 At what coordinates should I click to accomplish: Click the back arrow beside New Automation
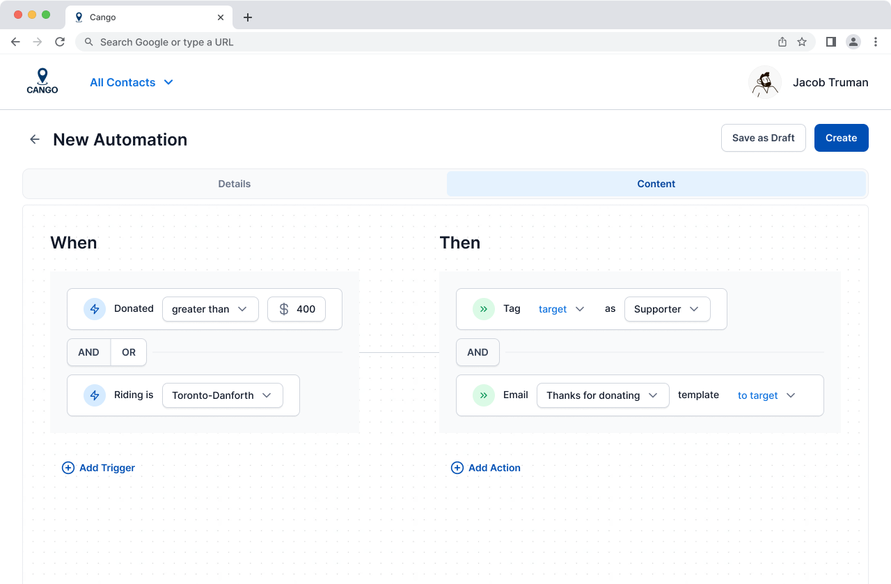[x=35, y=139]
